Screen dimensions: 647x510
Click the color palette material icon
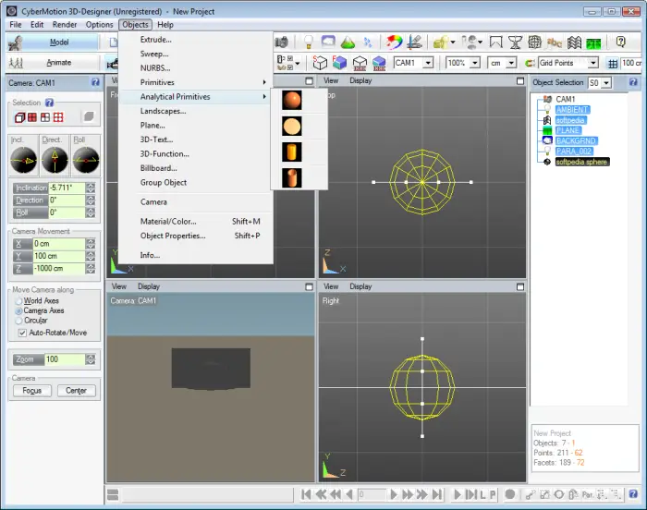(394, 42)
